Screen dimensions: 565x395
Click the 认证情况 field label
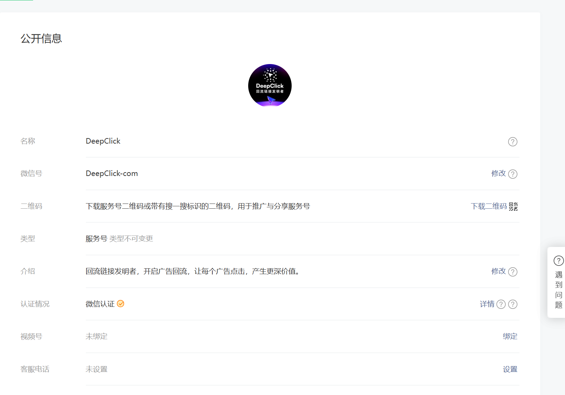point(35,304)
